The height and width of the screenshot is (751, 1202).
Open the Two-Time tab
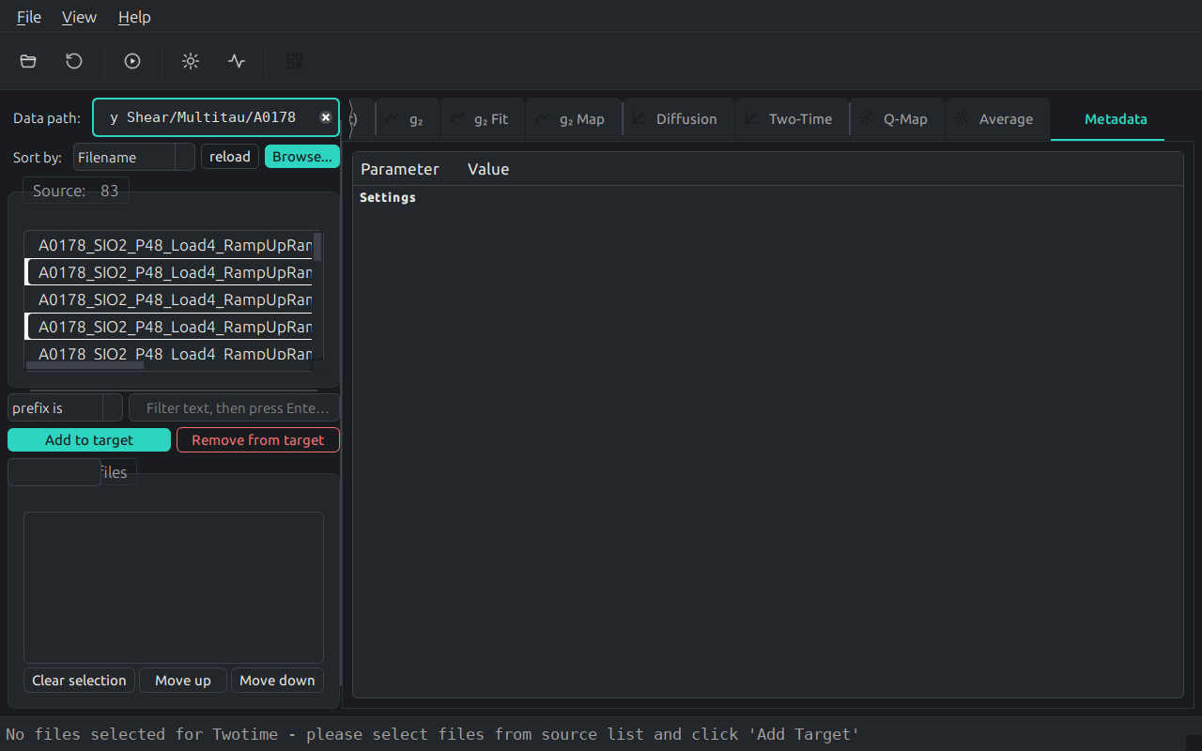tap(792, 119)
